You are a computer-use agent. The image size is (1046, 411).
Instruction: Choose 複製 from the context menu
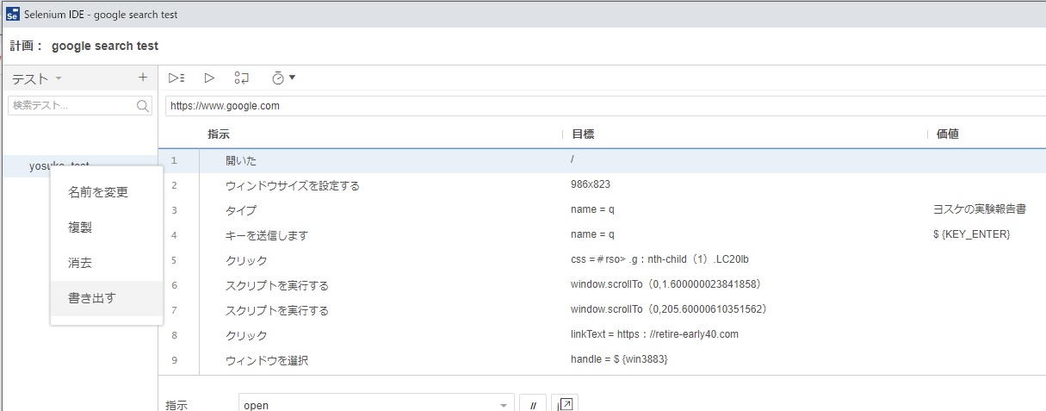(81, 227)
